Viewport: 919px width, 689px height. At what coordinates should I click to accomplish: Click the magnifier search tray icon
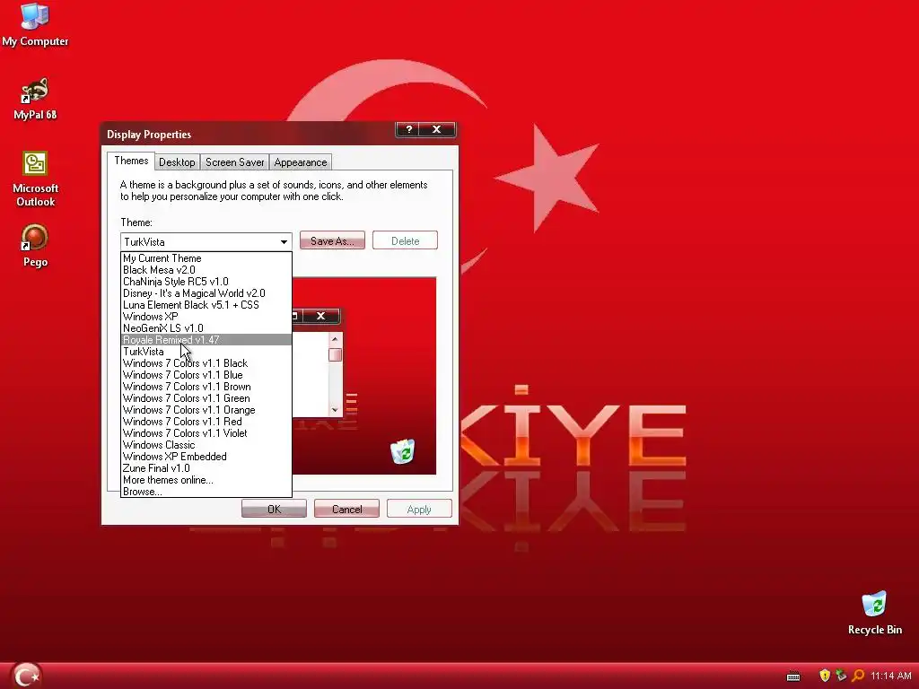(x=857, y=676)
